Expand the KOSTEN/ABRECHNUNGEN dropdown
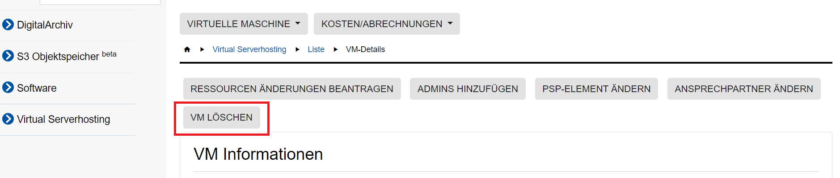The image size is (840, 178). tap(387, 24)
